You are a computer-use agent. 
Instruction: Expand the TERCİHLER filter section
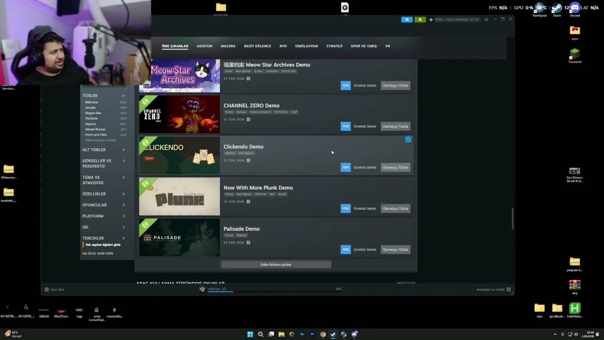click(124, 238)
